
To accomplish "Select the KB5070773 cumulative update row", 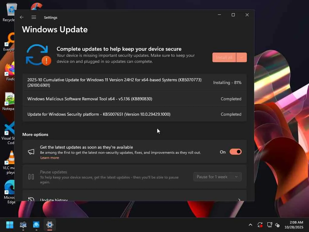I will [135, 82].
